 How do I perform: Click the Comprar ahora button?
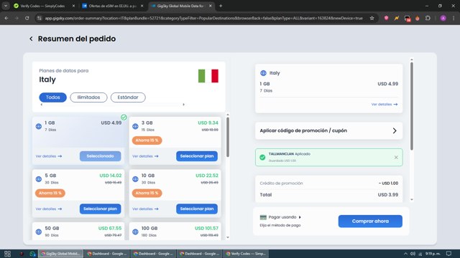point(370,221)
